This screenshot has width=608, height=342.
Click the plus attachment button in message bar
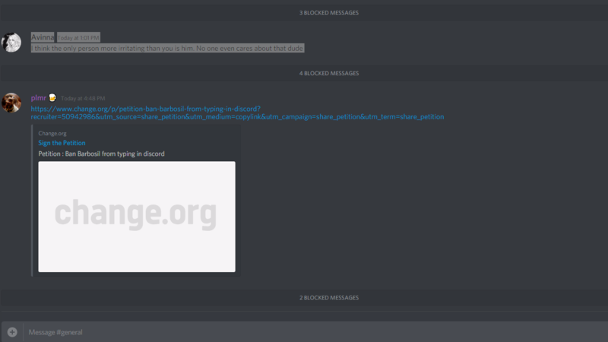(12, 332)
